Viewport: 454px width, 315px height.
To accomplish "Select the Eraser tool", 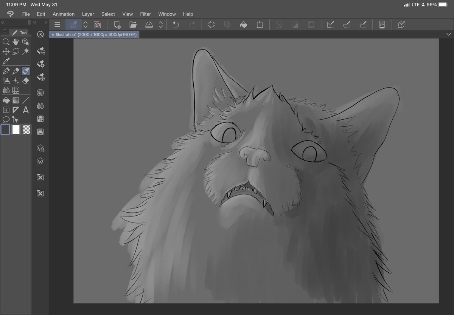I will (26, 80).
